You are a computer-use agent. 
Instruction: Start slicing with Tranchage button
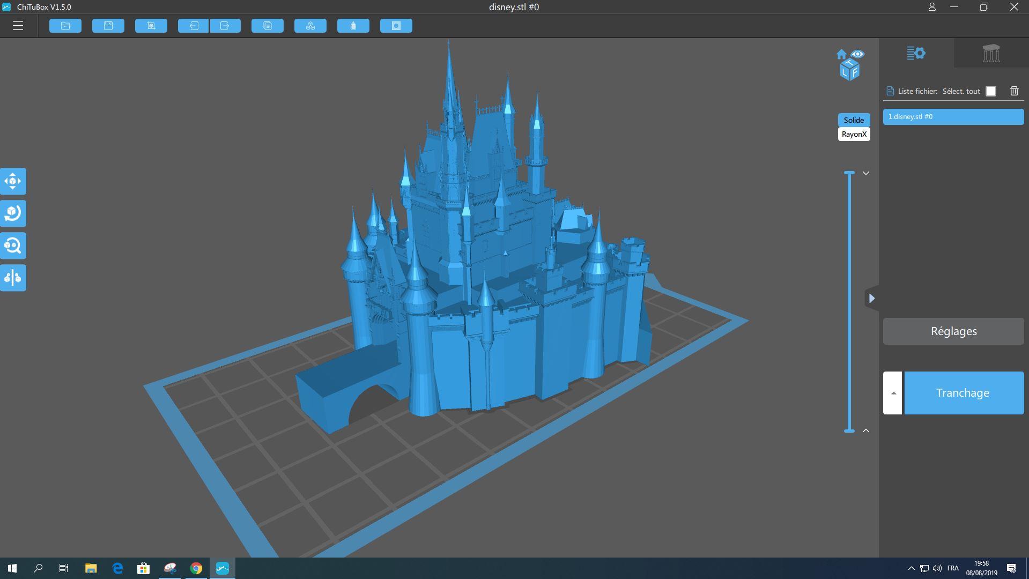[x=964, y=393]
